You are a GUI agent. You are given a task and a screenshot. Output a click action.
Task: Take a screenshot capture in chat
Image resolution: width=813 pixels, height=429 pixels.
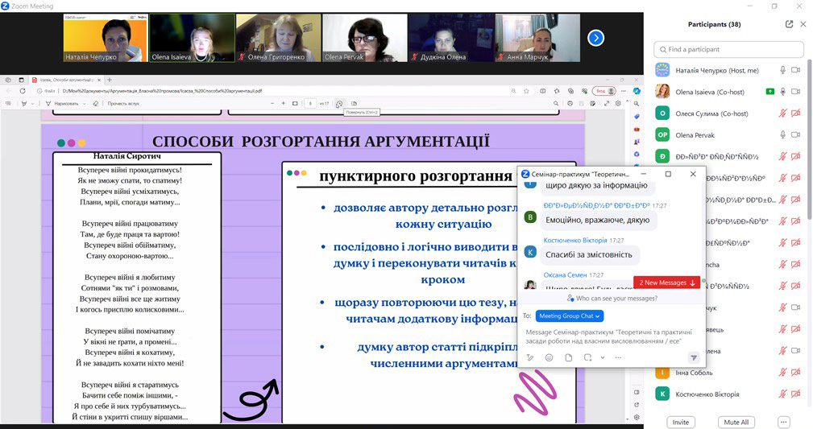587,357
